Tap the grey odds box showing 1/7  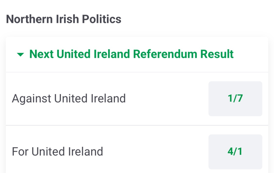235,98
